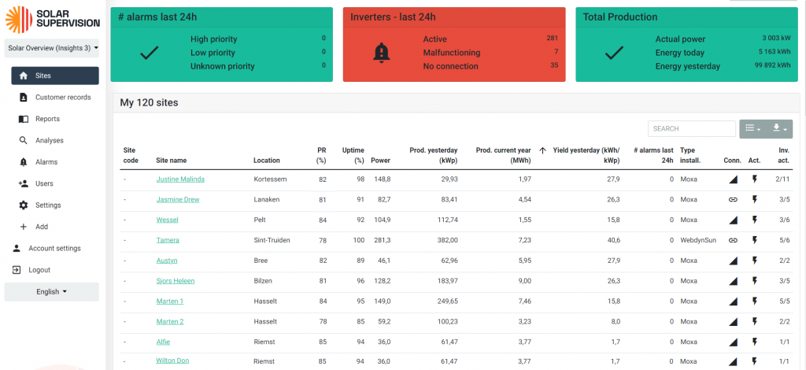Viewport: 806px width, 370px height.
Task: Open the Austyn site link
Action: [167, 261]
